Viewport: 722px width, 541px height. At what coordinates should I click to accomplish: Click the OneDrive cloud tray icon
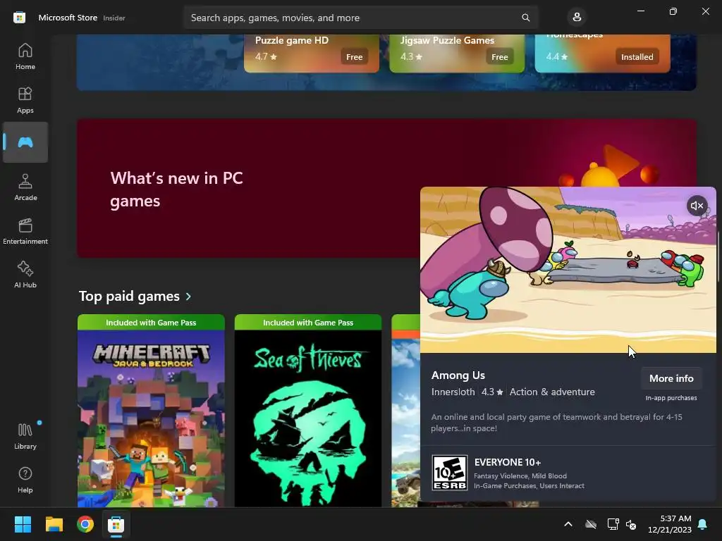coord(591,524)
